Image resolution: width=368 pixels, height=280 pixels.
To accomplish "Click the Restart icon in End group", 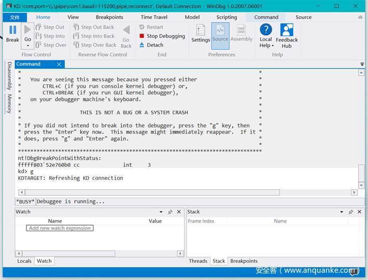I will pos(142,27).
